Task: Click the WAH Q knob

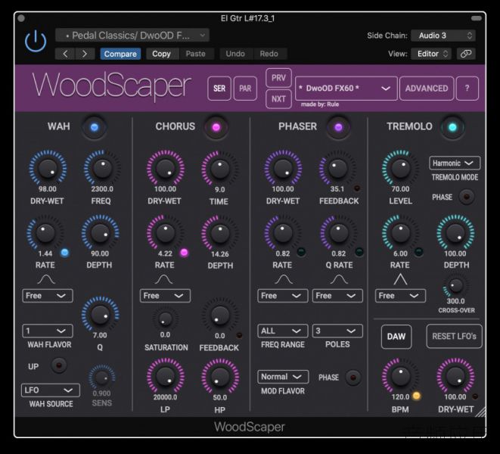Action: (x=100, y=315)
